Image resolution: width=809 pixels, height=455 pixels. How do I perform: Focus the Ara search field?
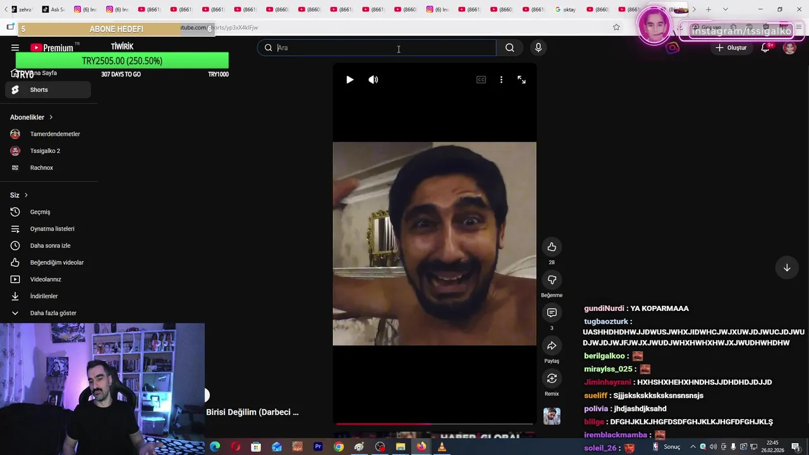(377, 47)
